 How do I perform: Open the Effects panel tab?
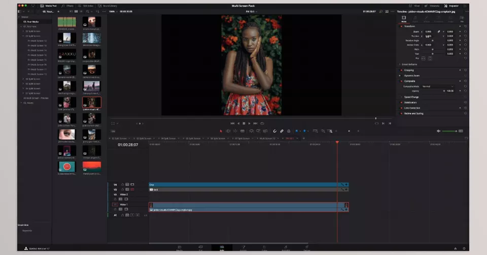coord(67,6)
